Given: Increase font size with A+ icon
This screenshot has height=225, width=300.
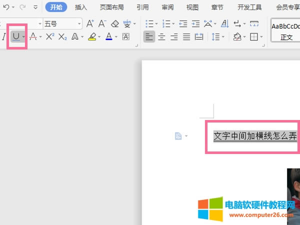Looking at the screenshot, I should pyautogui.click(x=90, y=23).
